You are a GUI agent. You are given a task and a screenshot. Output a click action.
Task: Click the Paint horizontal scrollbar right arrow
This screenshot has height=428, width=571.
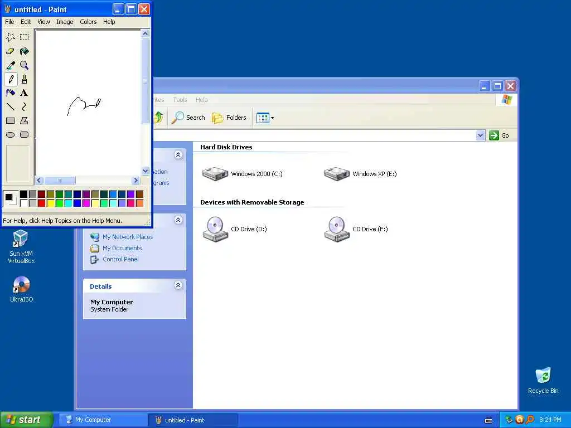click(x=136, y=180)
